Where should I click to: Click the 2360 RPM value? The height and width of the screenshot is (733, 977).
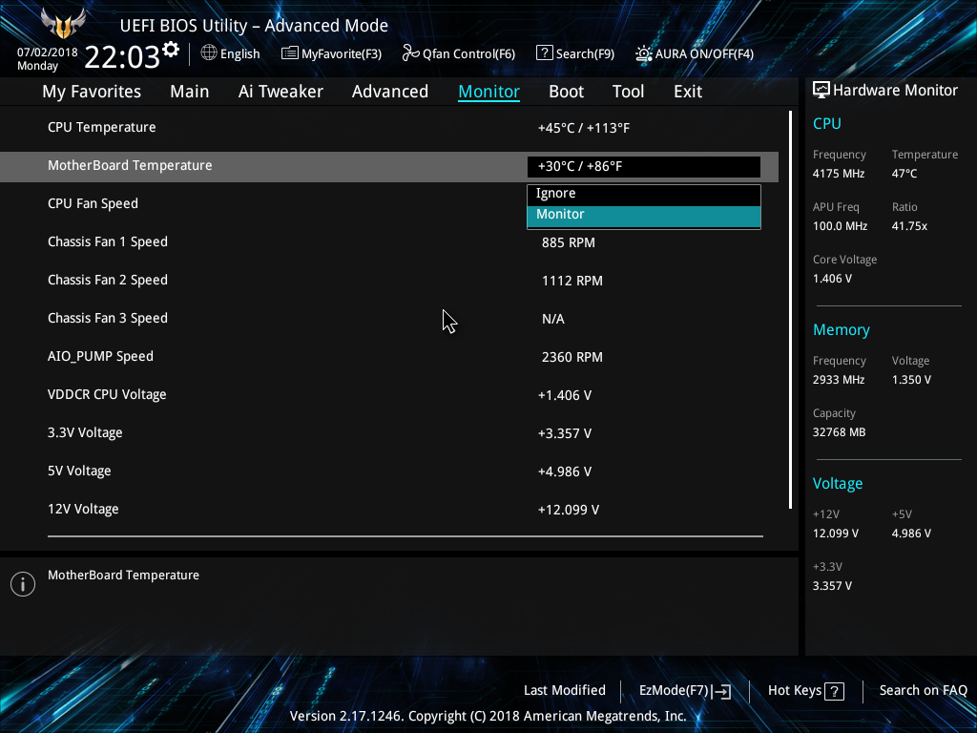pos(572,357)
